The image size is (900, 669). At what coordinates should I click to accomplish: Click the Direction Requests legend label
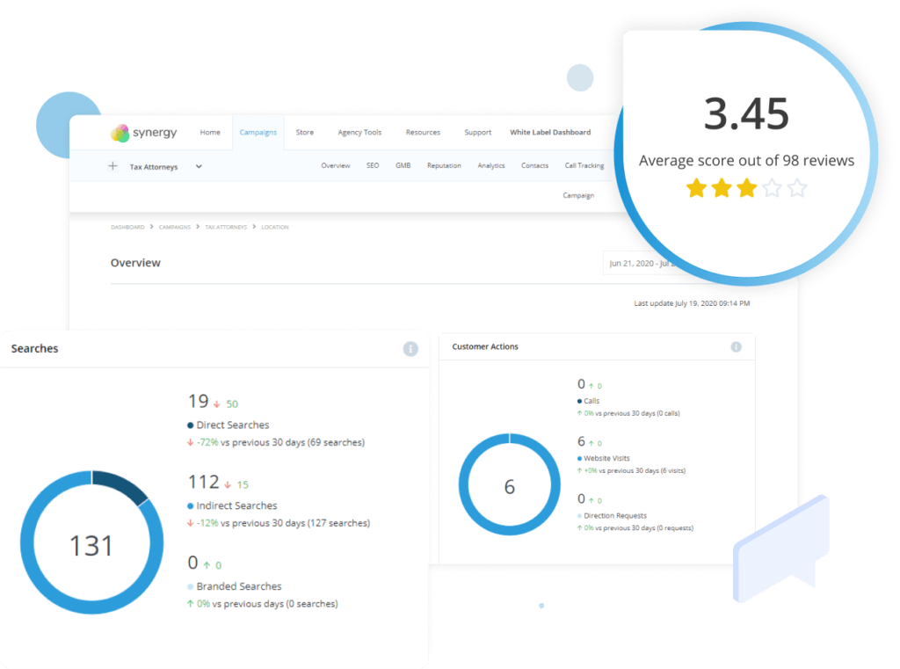(614, 516)
